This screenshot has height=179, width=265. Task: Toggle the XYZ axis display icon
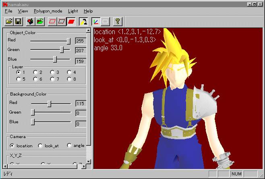tap(96, 21)
